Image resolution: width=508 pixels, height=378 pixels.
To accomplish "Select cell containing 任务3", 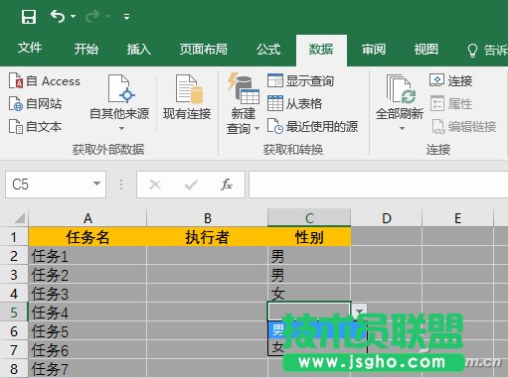I will pyautogui.click(x=87, y=294).
